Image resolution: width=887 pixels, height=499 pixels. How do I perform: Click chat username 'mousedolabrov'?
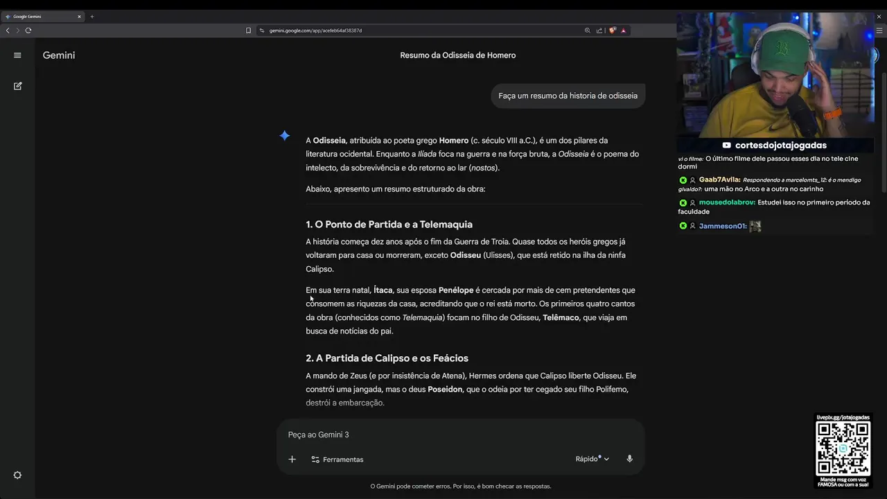click(726, 202)
